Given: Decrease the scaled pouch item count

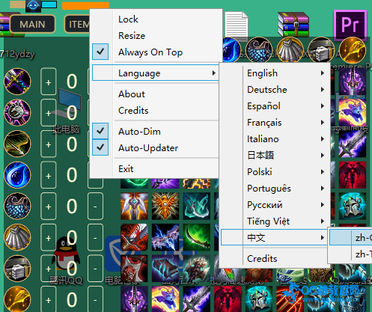Looking at the screenshot, I should pyautogui.click(x=95, y=207).
